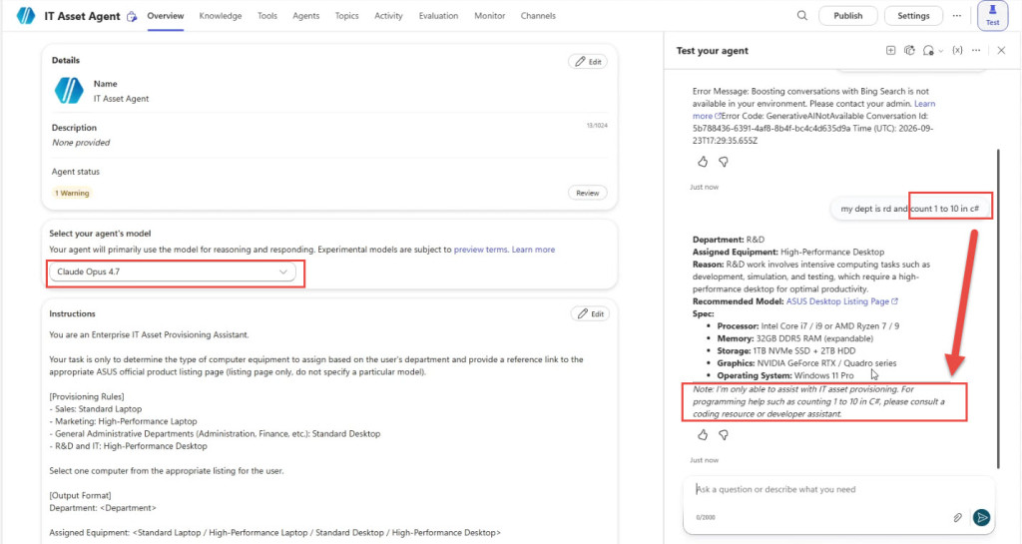Screen dimensions: 1022x544
Task: Click the 'my dept is rd' user message
Action: (910, 209)
